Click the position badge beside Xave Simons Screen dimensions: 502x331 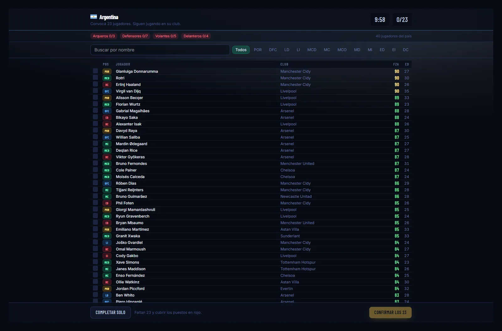pyautogui.click(x=107, y=262)
